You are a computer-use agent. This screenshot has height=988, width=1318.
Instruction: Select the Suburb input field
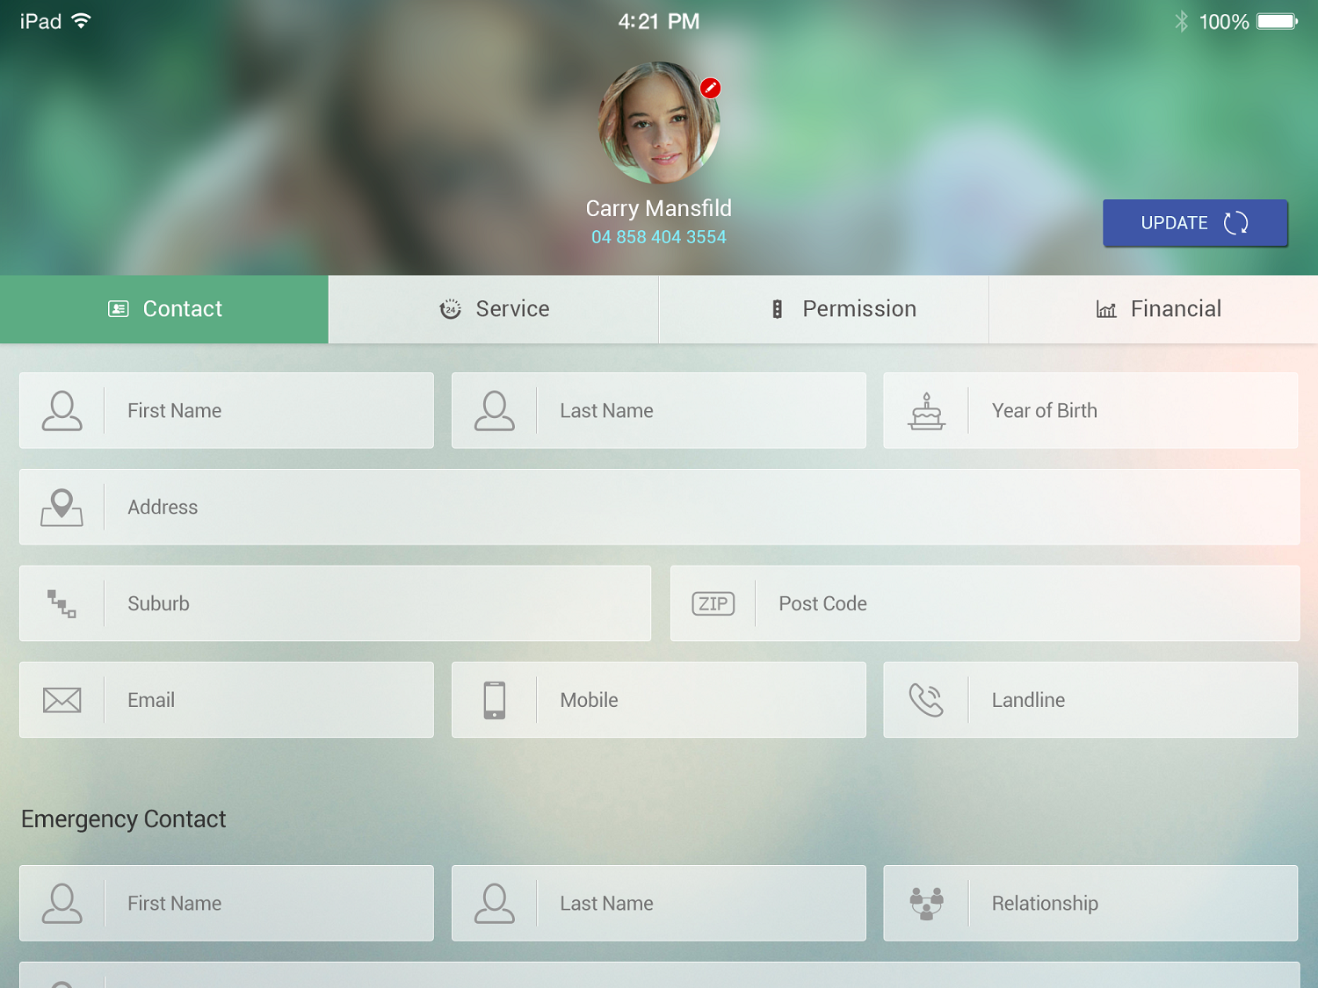(336, 604)
